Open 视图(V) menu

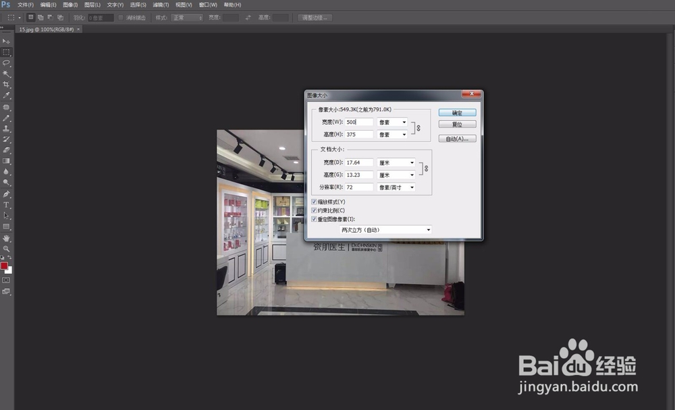tap(184, 5)
